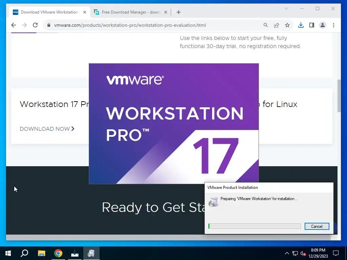Maximize the Chrome window
347x260 pixels.
[x=317, y=8]
